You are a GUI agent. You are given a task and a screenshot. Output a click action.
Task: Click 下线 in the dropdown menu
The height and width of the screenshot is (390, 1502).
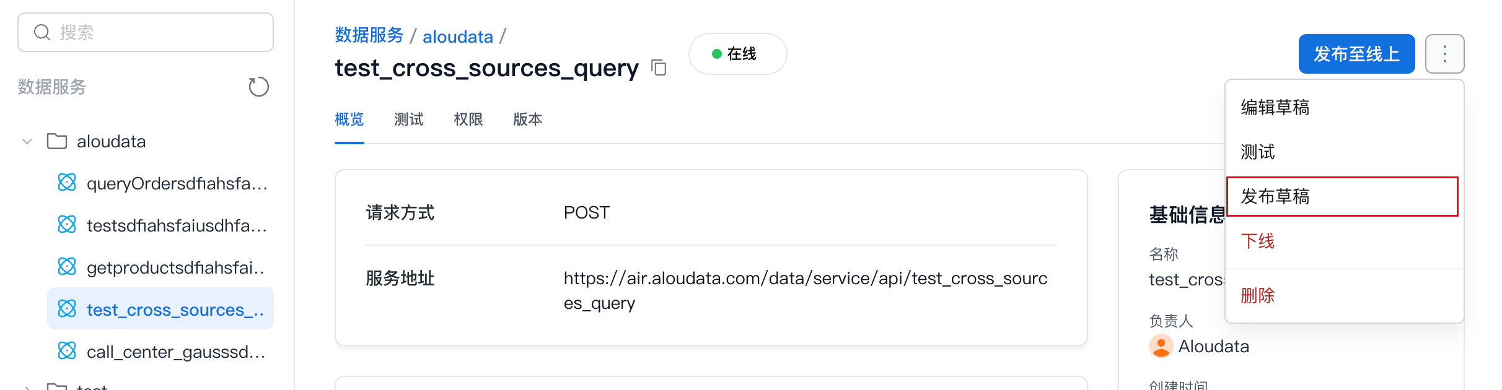tap(1258, 241)
